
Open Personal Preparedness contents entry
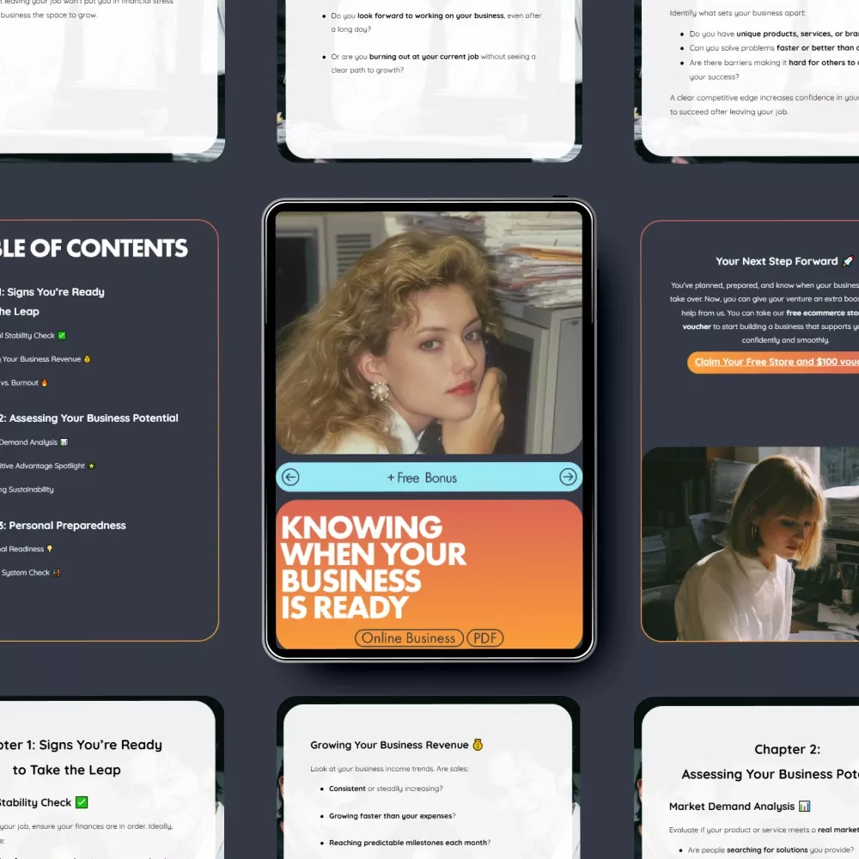click(x=64, y=526)
